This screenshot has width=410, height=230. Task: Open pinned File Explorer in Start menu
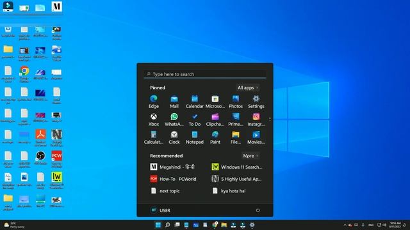(x=236, y=137)
